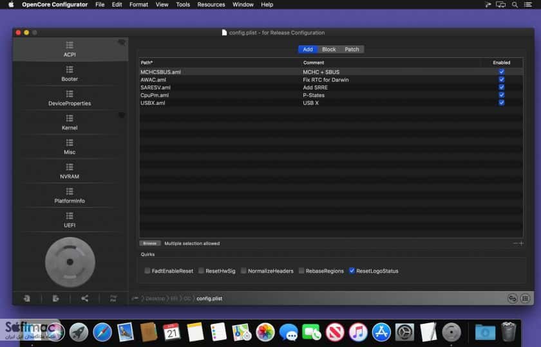The width and height of the screenshot is (541, 347).
Task: Toggle Enabled checkbox for SARESV.aml
Action: [x=502, y=87]
